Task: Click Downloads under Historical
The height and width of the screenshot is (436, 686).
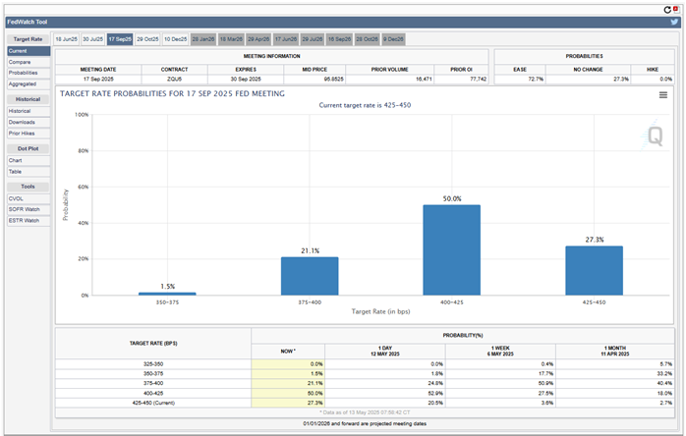Action: [23, 122]
